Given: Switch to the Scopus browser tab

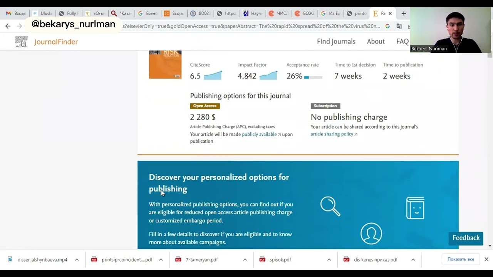Looking at the screenshot, I should (x=174, y=13).
